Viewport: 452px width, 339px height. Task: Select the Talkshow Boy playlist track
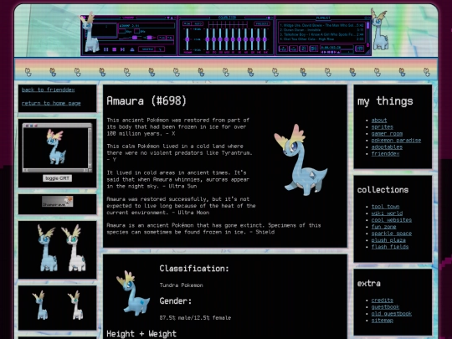tap(321, 34)
